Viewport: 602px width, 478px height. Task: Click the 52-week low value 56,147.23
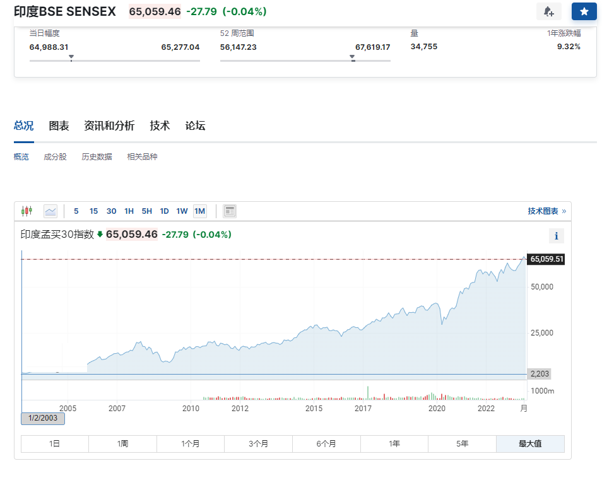[238, 47]
